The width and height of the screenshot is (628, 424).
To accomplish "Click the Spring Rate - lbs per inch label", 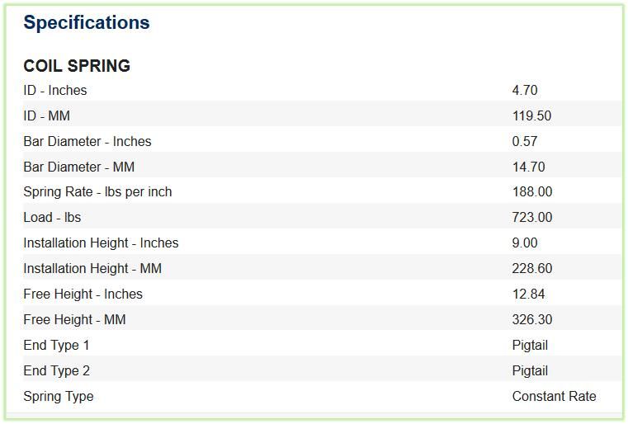I will pyautogui.click(x=97, y=192).
